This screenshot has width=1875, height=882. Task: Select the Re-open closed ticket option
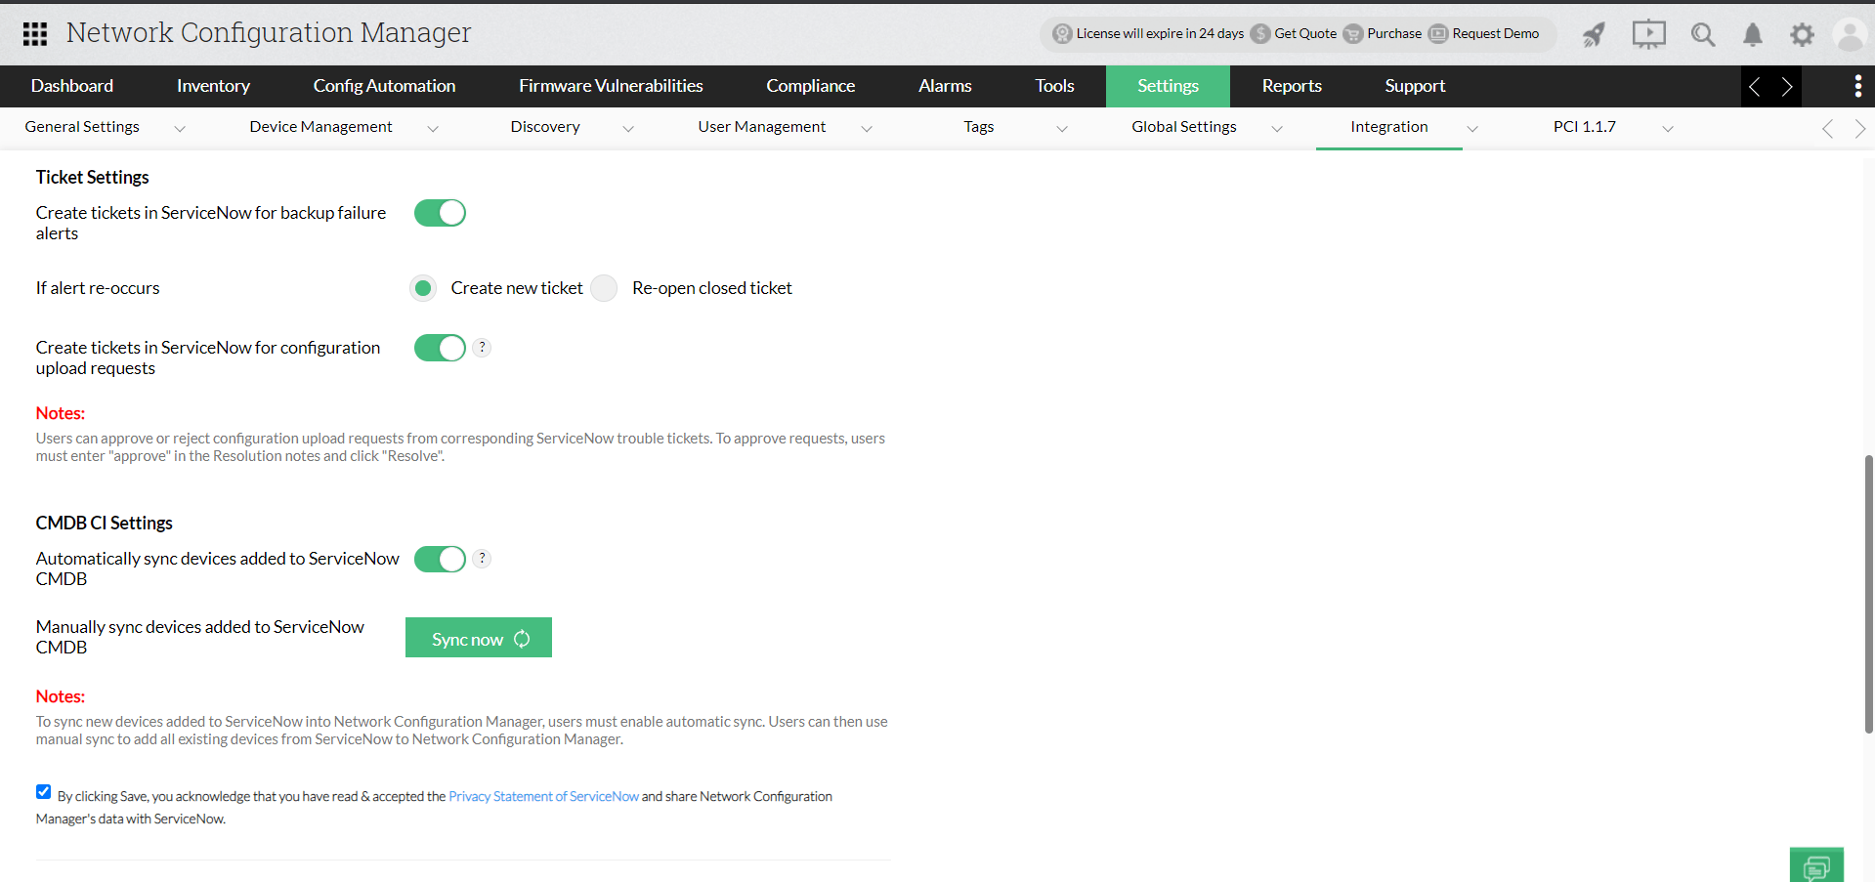604,287
